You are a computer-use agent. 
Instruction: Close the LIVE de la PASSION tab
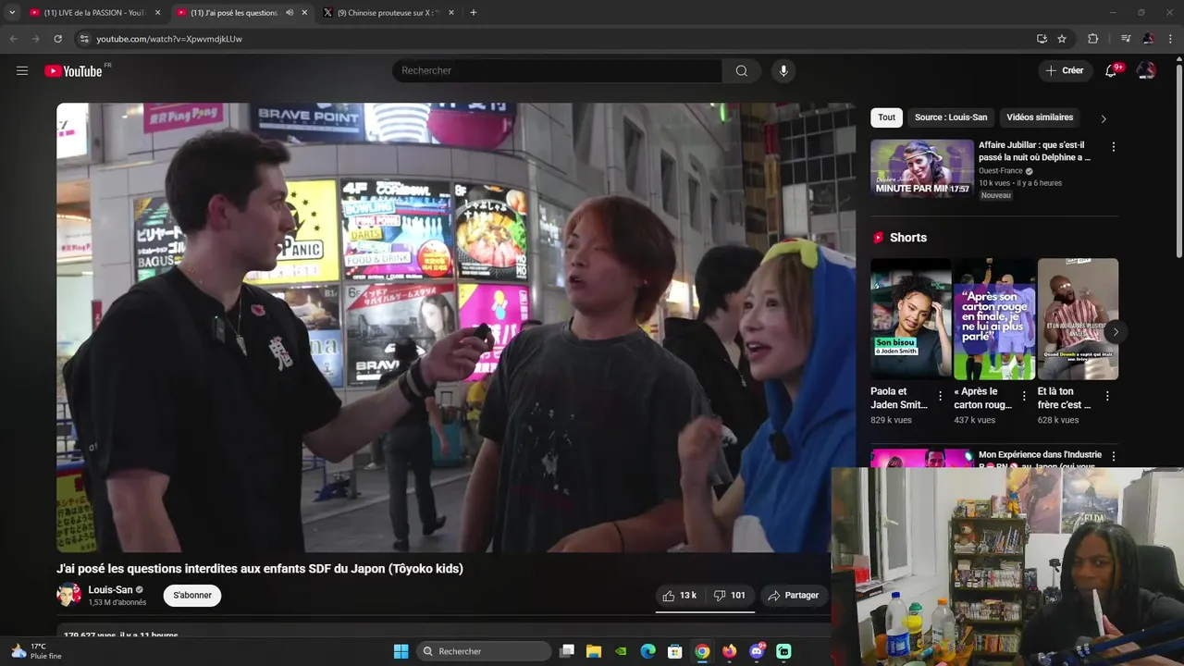(x=157, y=13)
